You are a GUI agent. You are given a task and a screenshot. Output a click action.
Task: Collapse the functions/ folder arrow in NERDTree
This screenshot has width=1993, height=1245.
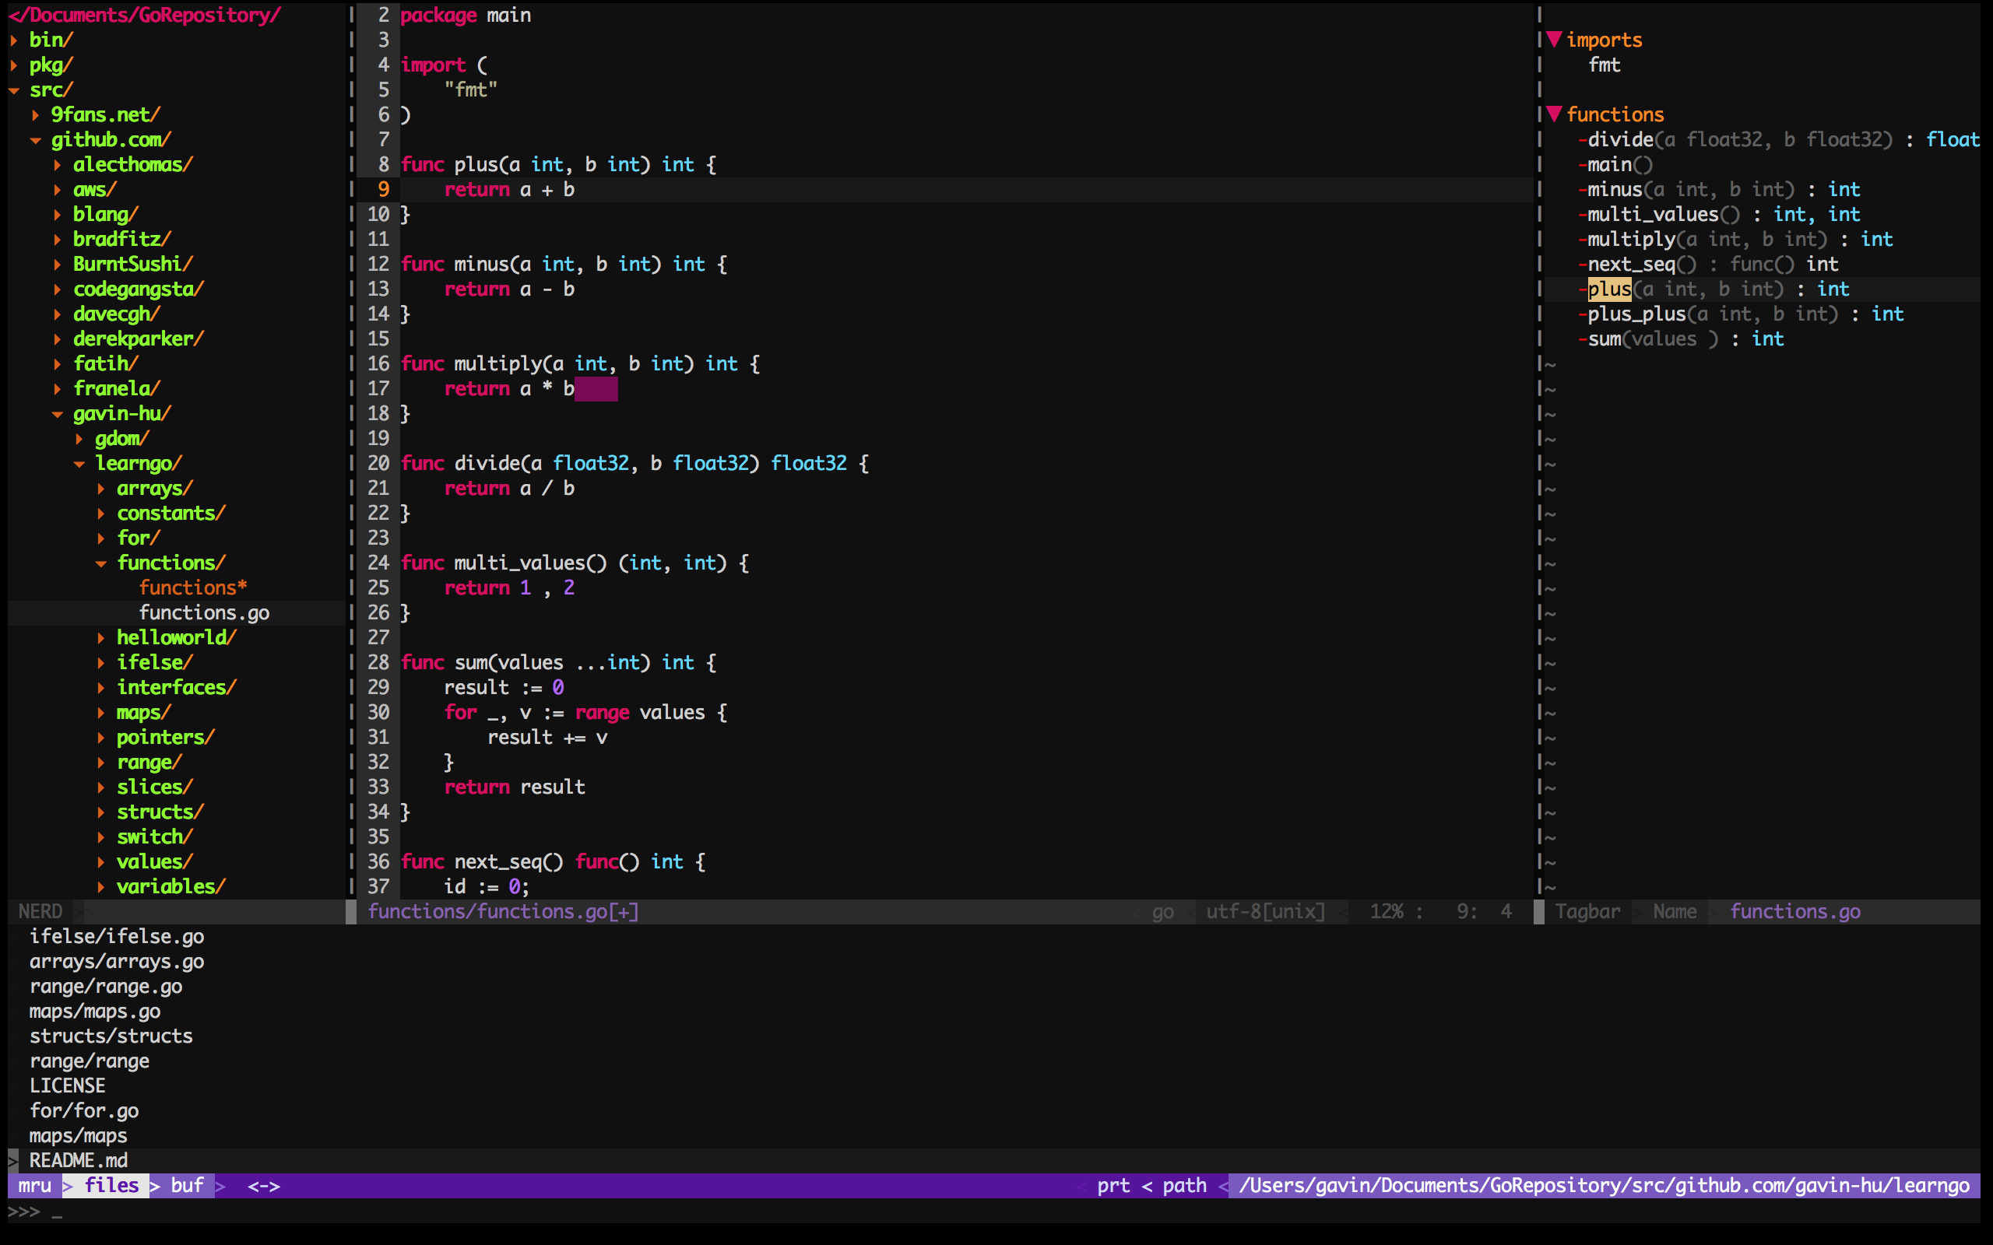click(x=100, y=564)
